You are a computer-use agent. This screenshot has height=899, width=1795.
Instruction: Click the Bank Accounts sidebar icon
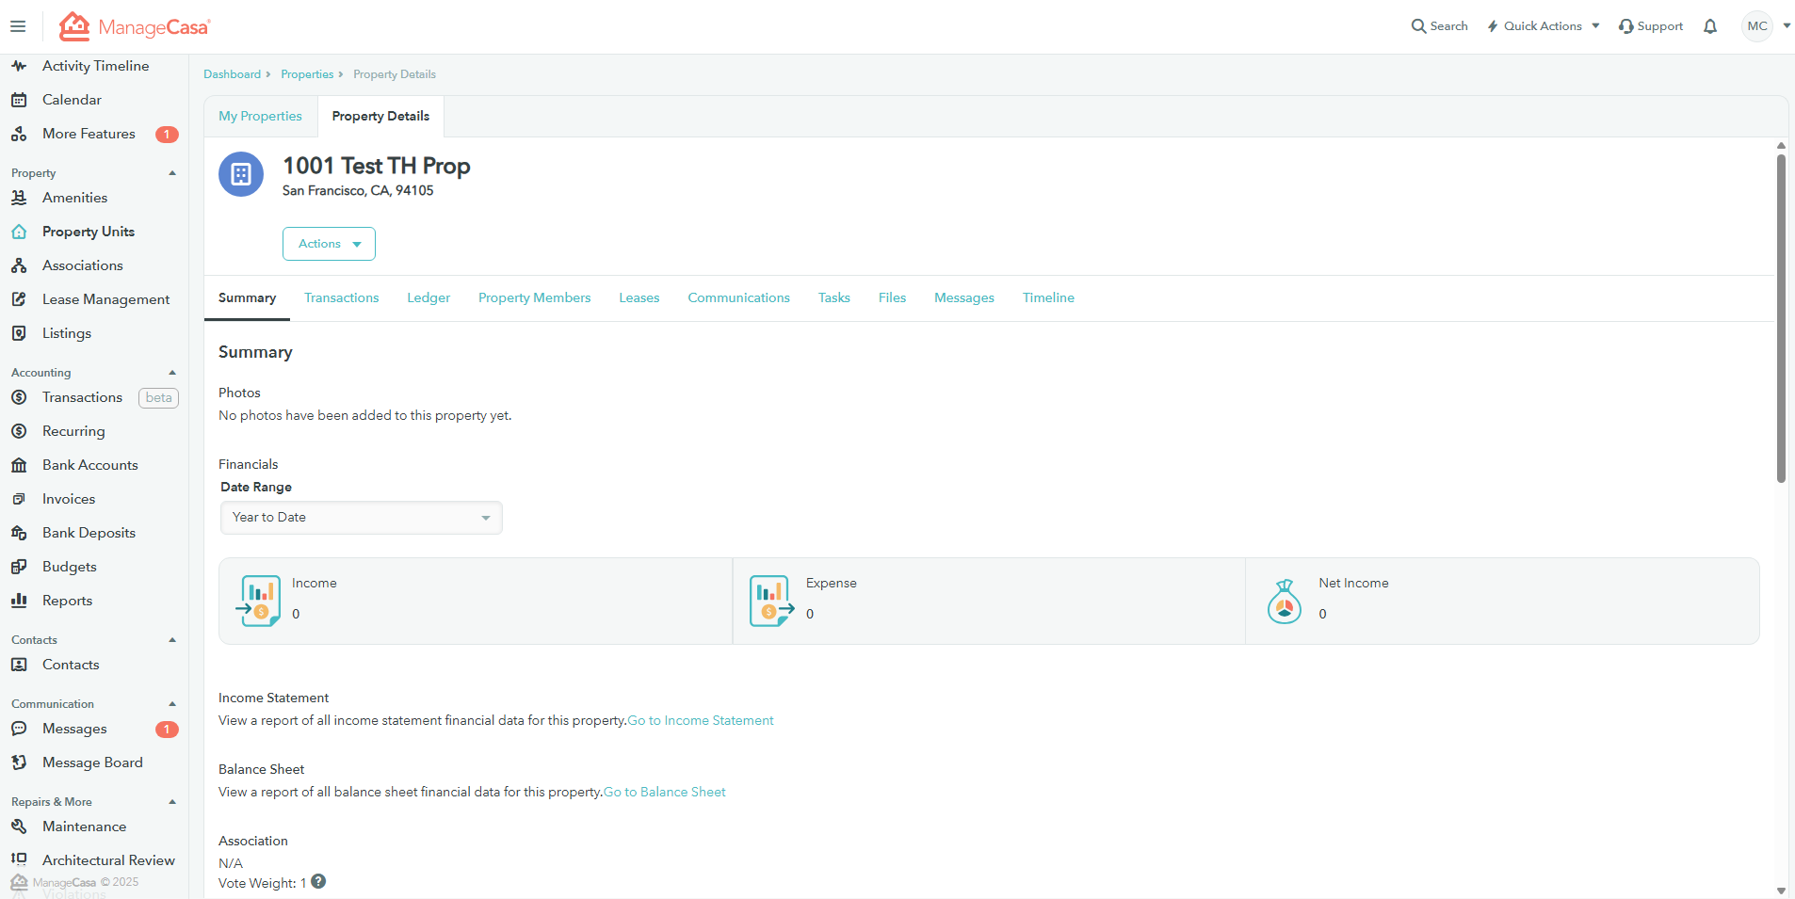point(19,465)
